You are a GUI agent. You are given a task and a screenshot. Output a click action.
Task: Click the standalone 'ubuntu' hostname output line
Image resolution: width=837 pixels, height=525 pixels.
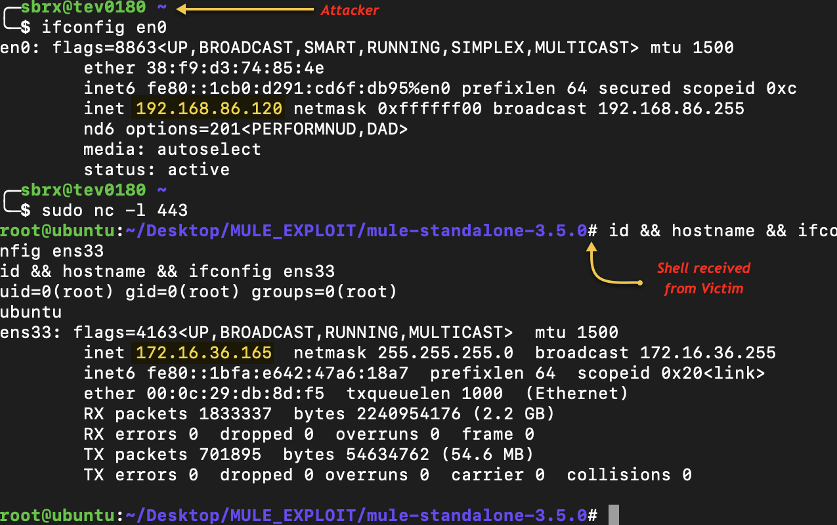point(31,312)
